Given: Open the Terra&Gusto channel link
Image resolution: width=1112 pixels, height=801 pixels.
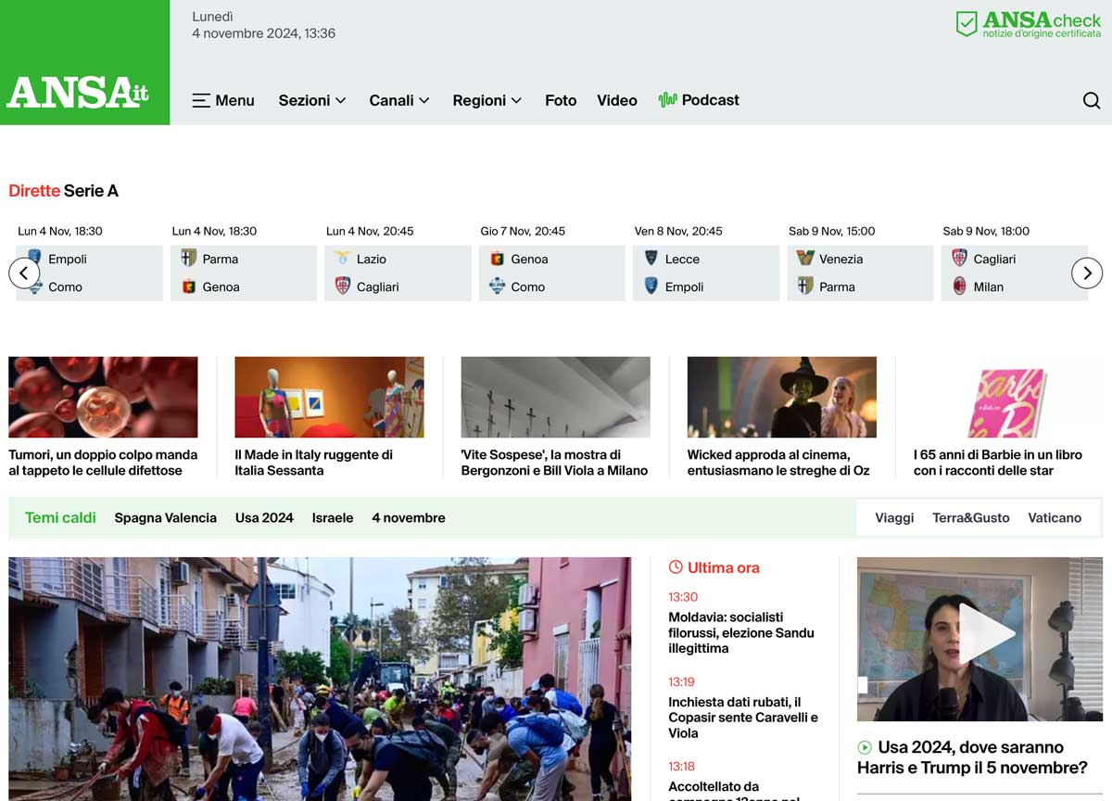Looking at the screenshot, I should tap(970, 517).
